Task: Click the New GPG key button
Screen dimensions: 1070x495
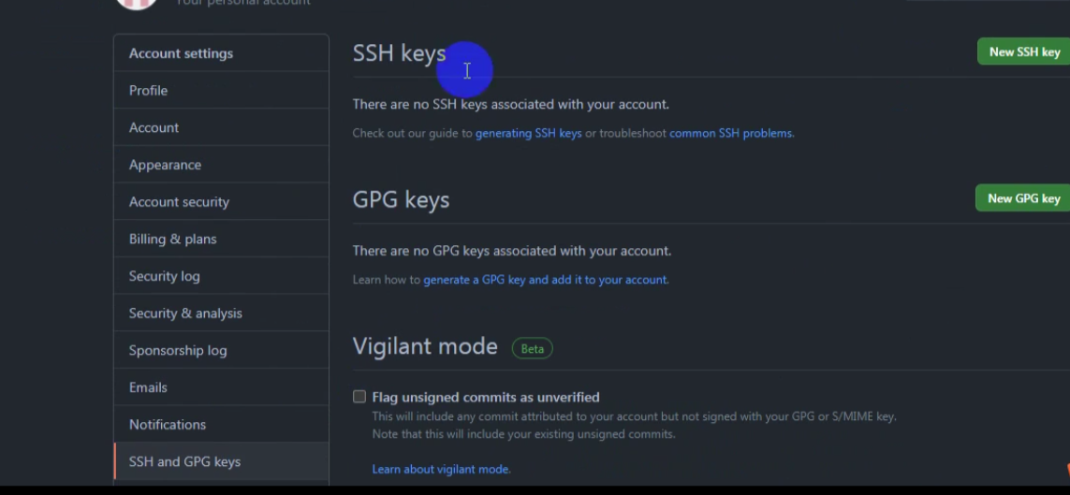Action: [1023, 198]
